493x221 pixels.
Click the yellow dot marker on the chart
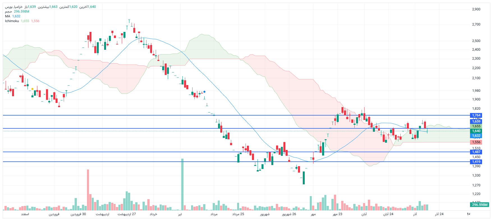coord(33,89)
